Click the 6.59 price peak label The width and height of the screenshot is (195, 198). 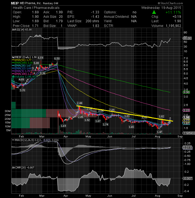tap(40, 58)
